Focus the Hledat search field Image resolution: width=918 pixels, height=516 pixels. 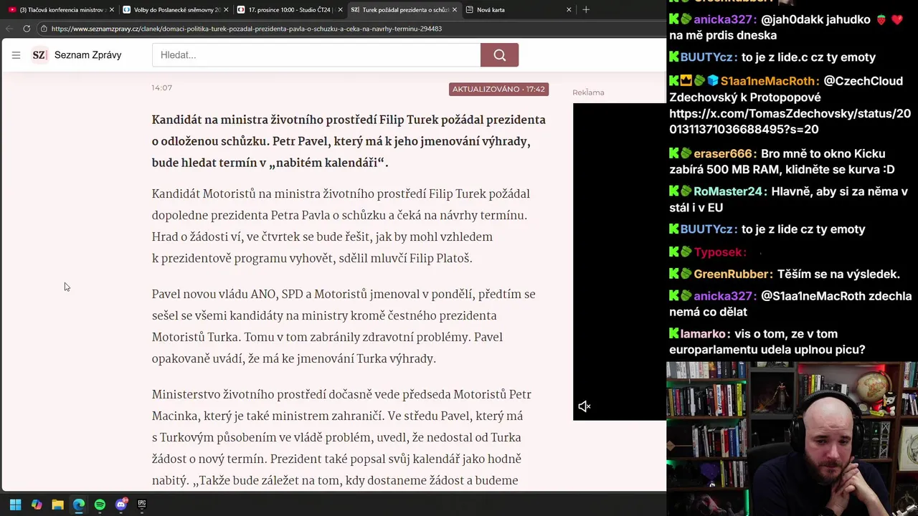316,55
